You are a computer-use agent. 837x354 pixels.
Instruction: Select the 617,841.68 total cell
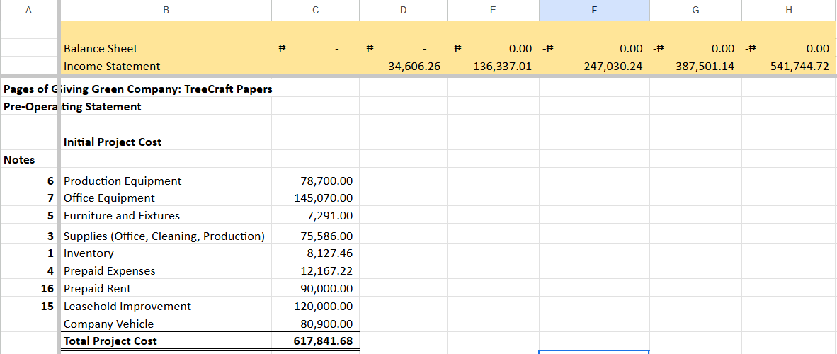coord(315,341)
